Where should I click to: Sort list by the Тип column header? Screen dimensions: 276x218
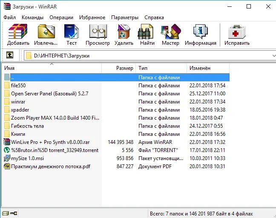(x=161, y=68)
